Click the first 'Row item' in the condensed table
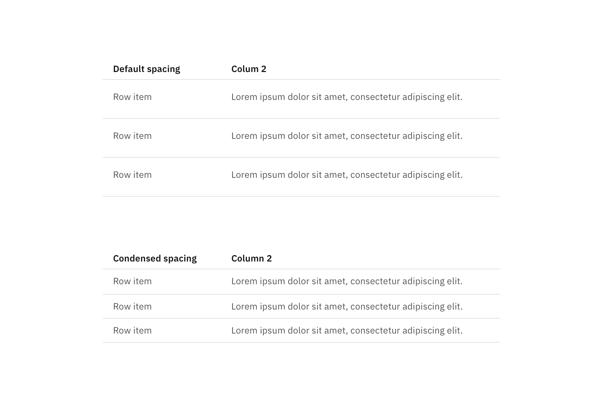This screenshot has height=401, width=603. tap(132, 281)
